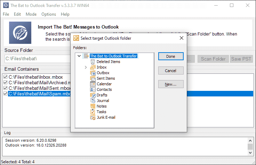Select the Drafts folder label
Viewport: 256px width, 165px height.
(x=102, y=95)
